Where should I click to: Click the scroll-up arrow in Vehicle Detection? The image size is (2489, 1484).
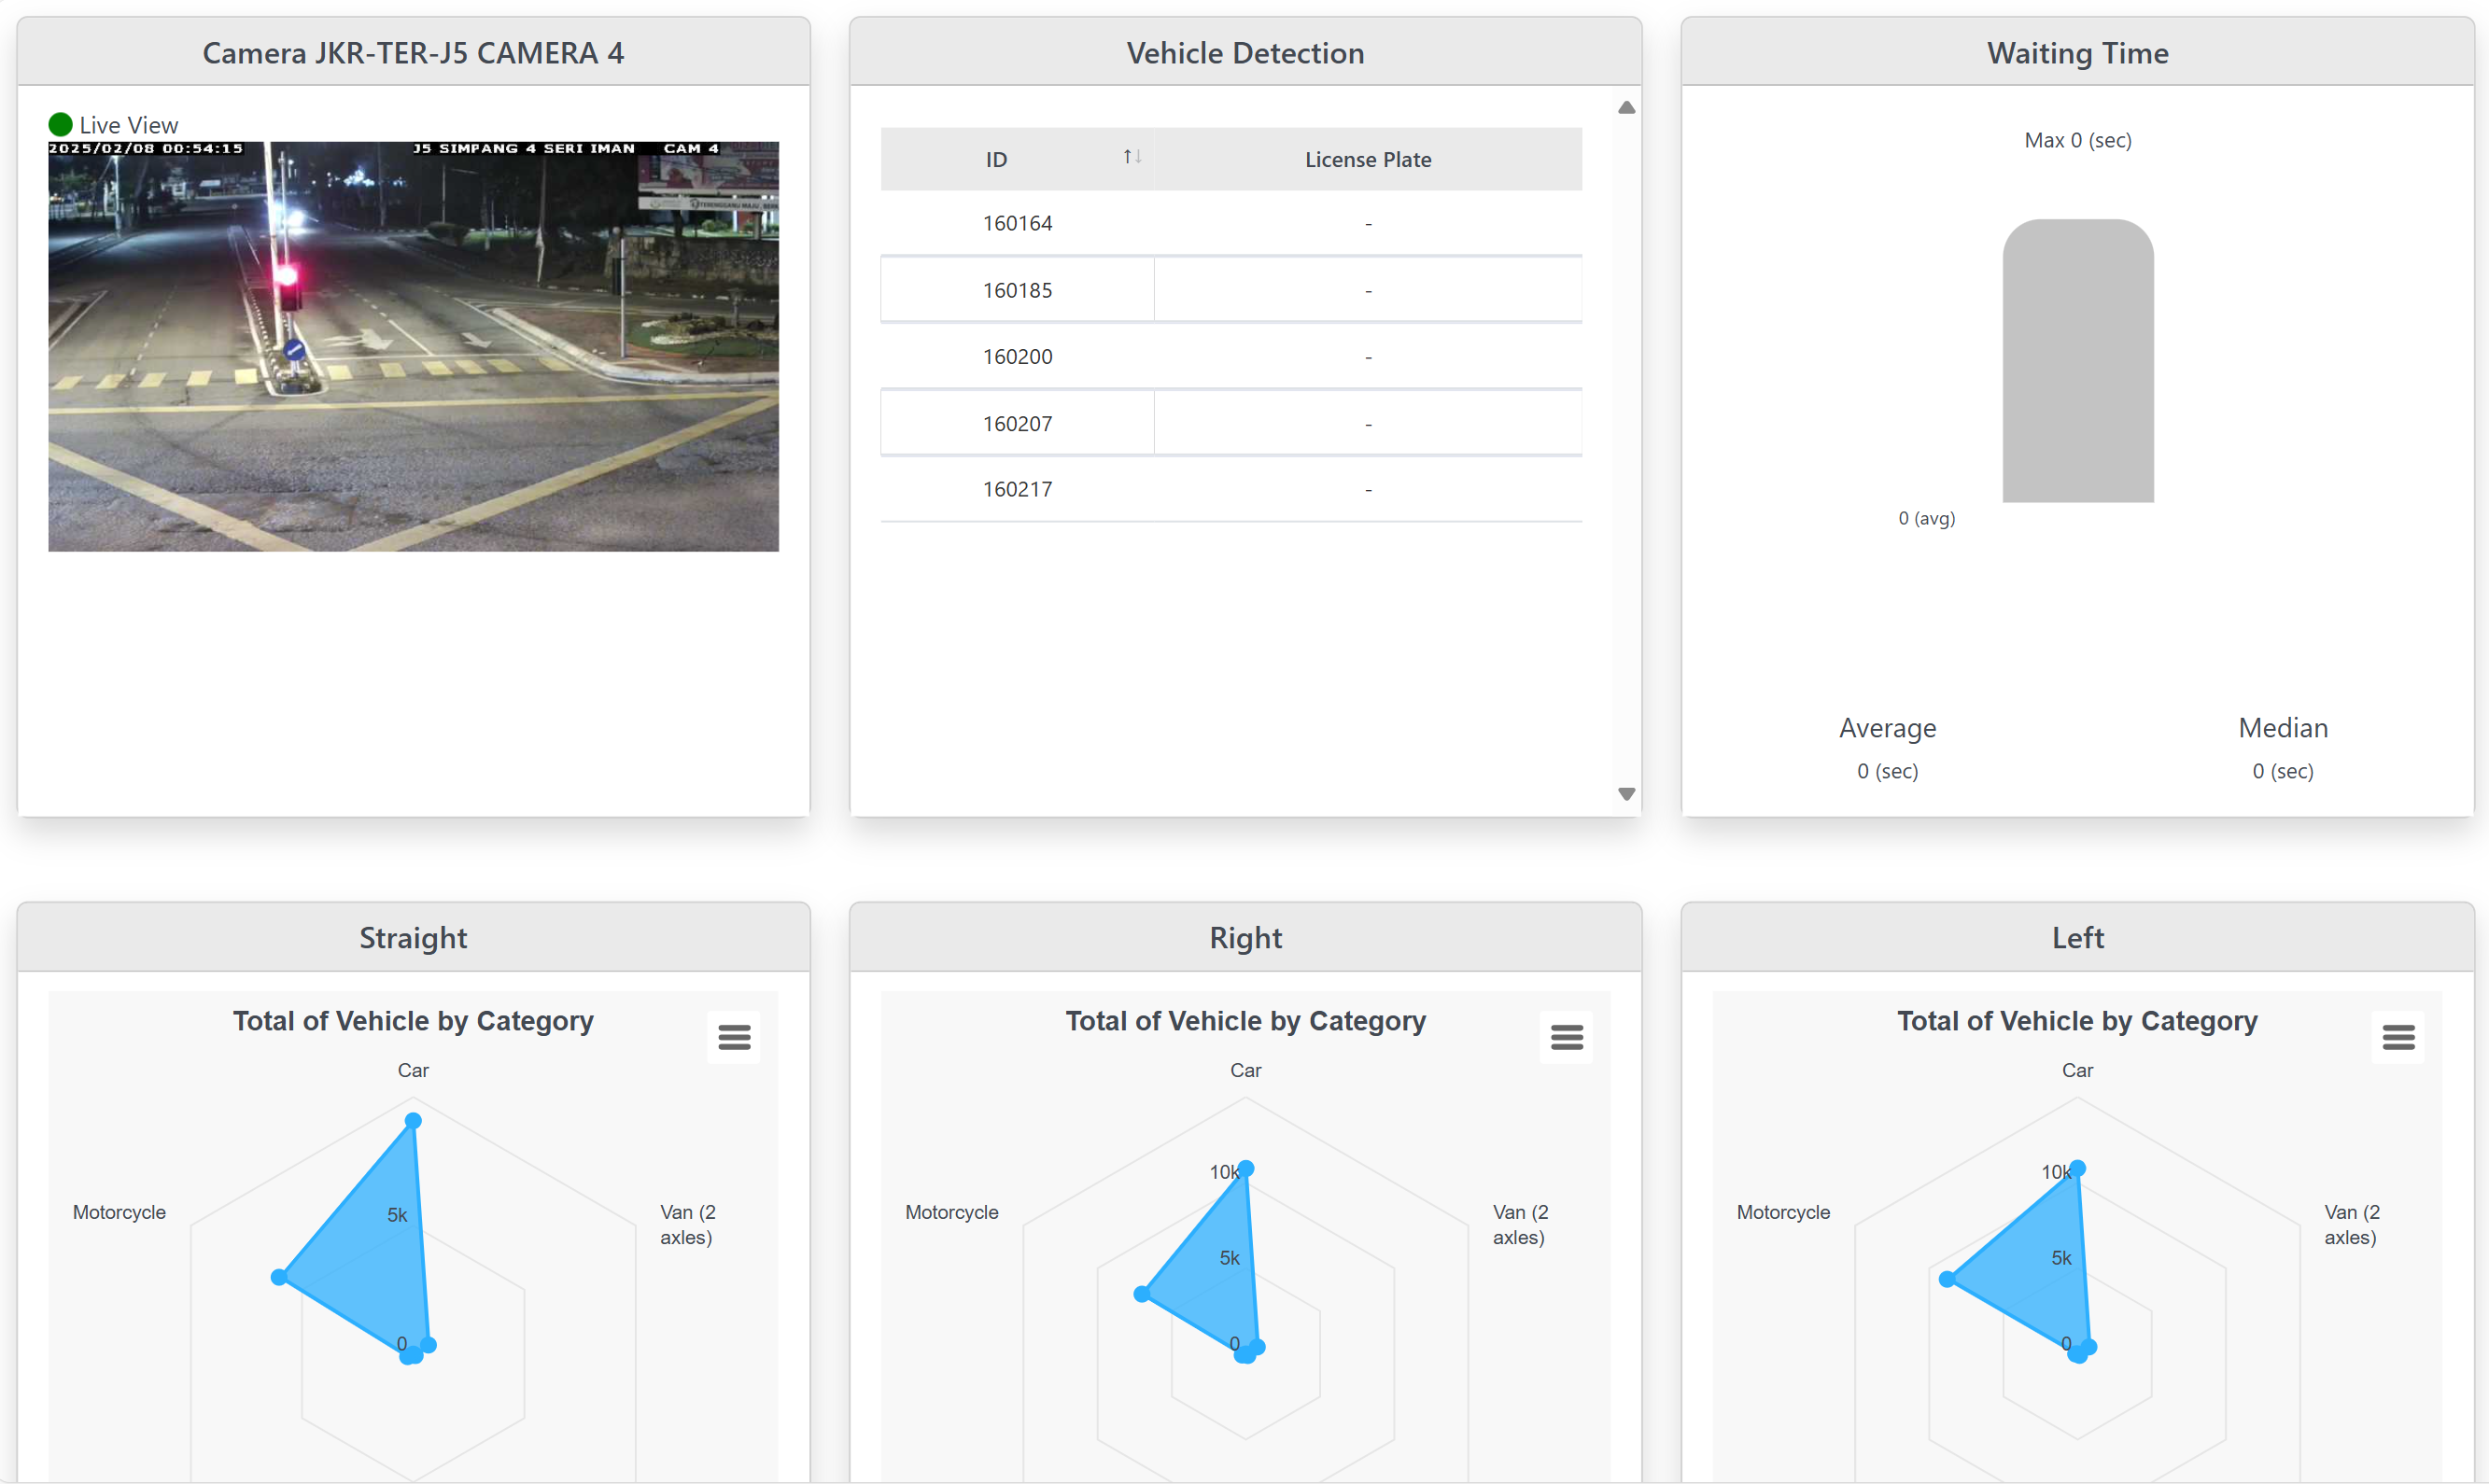(1626, 107)
